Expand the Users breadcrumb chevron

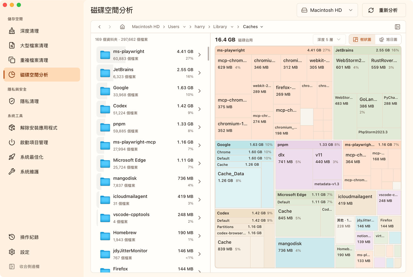click(x=184, y=27)
